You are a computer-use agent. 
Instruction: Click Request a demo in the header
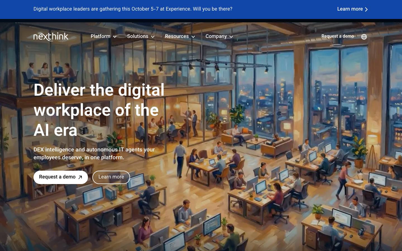click(x=338, y=36)
